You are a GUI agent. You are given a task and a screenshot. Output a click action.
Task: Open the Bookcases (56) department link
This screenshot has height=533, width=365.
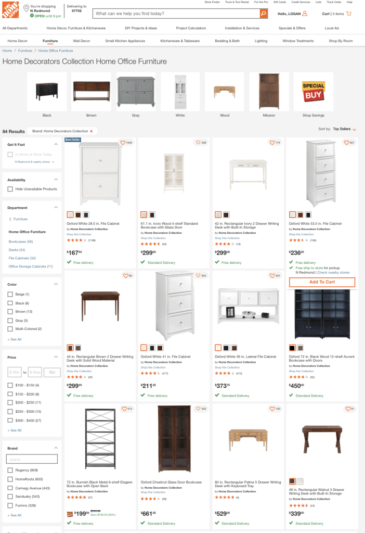[x=21, y=242]
